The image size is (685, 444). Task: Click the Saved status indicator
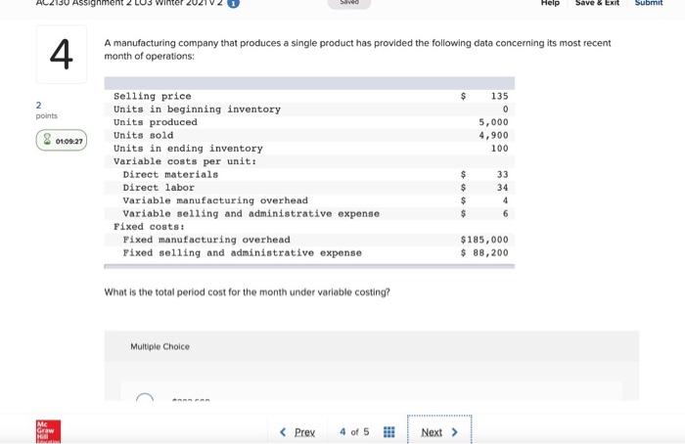[x=349, y=4]
